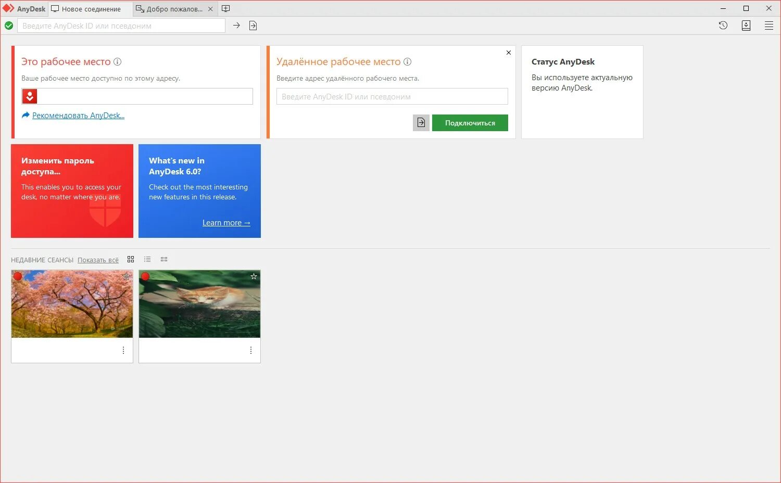Click this desk's address field
The width and height of the screenshot is (781, 483).
[137, 96]
